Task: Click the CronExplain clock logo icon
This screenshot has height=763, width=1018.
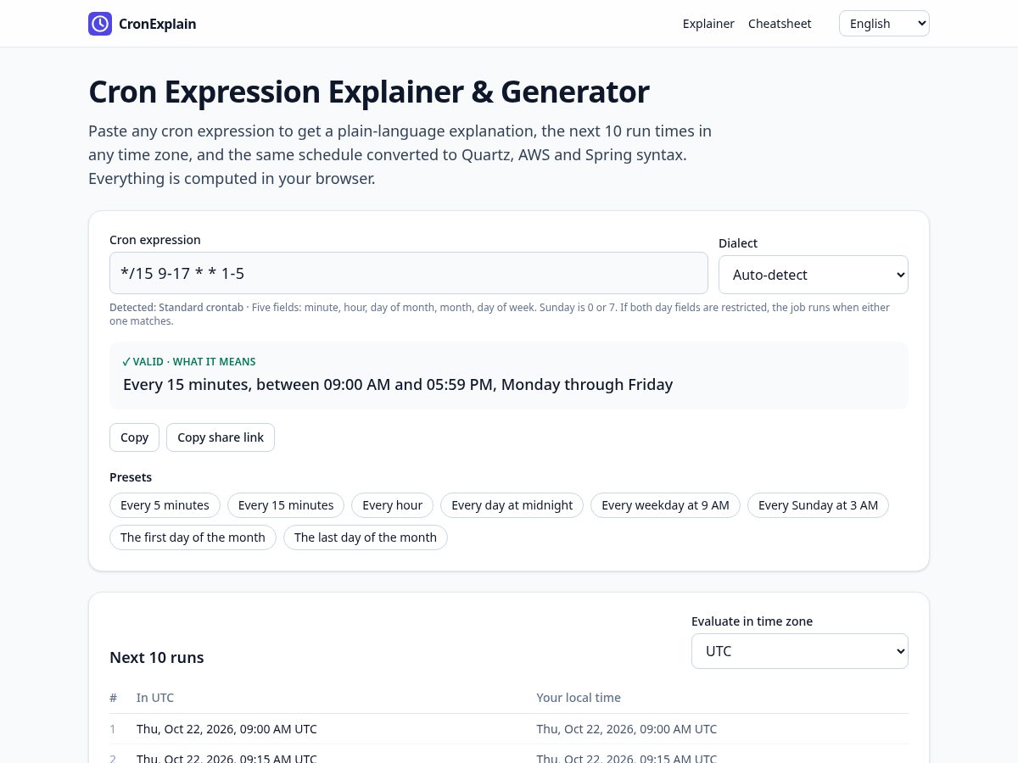Action: point(100,24)
